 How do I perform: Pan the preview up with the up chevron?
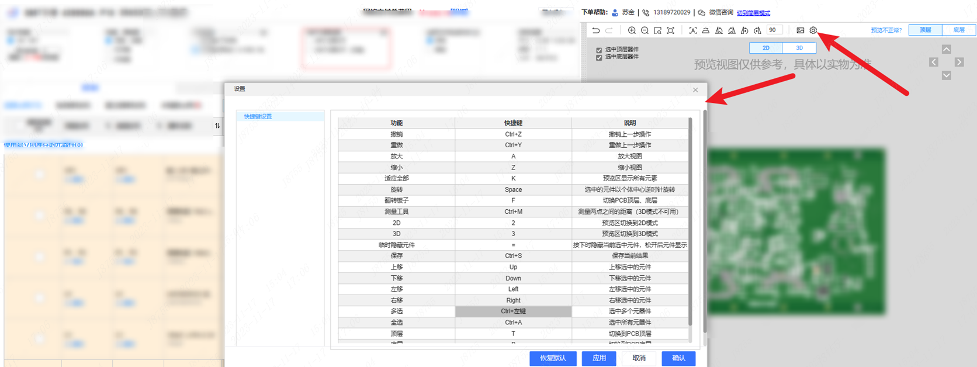pyautogui.click(x=946, y=49)
